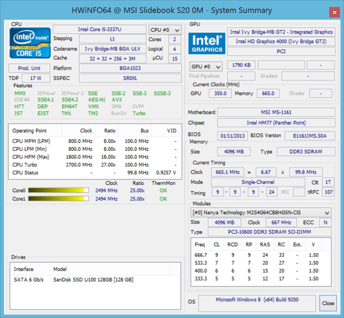Click the Logical processors count field
This screenshot has height=318, width=344.
pos(175,49)
